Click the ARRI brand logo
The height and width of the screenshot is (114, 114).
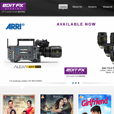click(15, 26)
